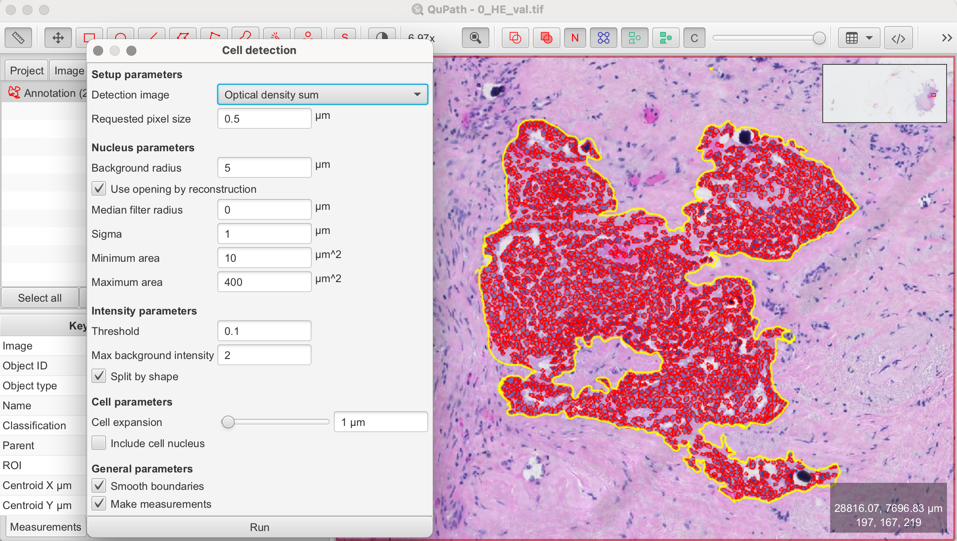The image size is (957, 541).
Task: Switch to the Project tab
Action: point(26,70)
